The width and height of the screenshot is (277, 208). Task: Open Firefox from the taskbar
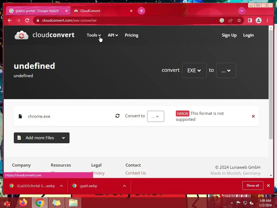pos(23,203)
